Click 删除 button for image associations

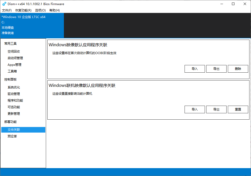[238, 69]
